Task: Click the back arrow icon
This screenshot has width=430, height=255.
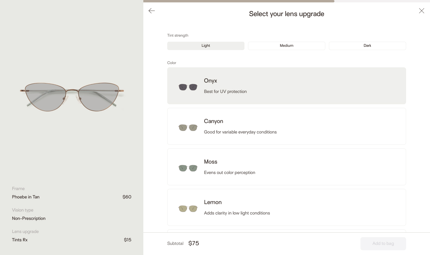Action: tap(152, 11)
